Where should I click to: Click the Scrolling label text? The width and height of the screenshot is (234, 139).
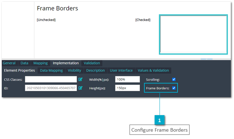pyautogui.click(x=153, y=80)
